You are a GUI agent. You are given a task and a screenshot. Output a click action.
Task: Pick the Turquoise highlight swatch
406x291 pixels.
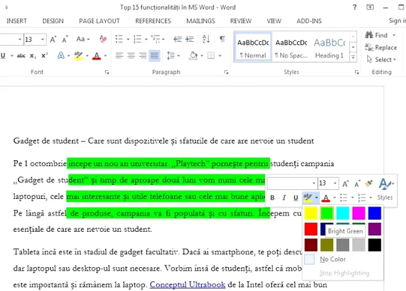pyautogui.click(x=343, y=213)
